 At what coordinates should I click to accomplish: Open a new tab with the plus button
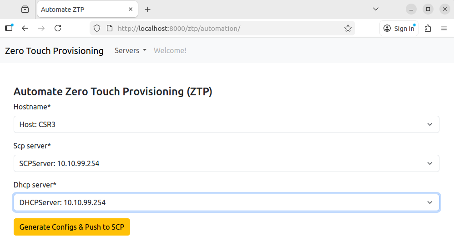pyautogui.click(x=147, y=9)
